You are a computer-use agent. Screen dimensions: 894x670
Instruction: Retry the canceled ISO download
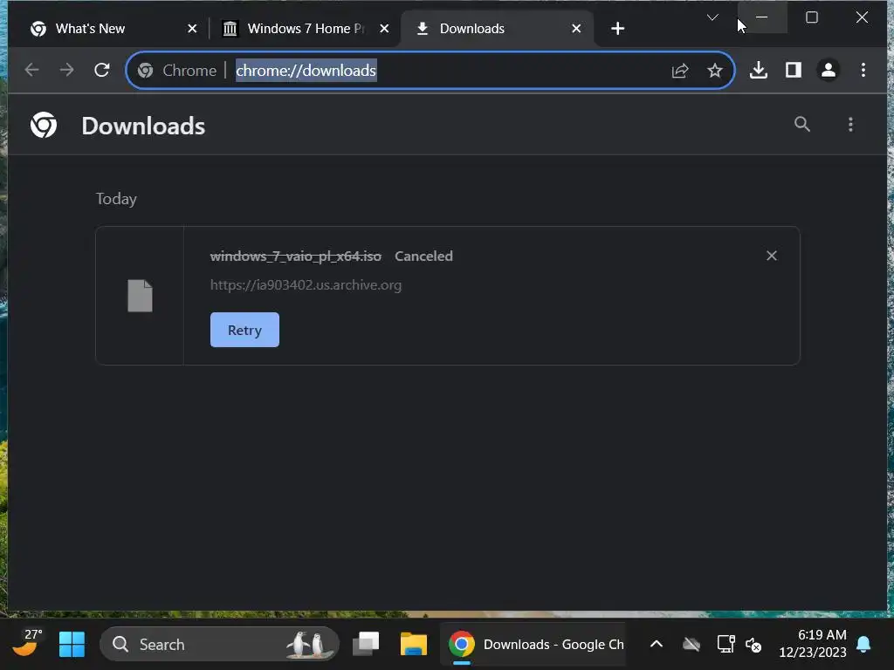(x=244, y=330)
